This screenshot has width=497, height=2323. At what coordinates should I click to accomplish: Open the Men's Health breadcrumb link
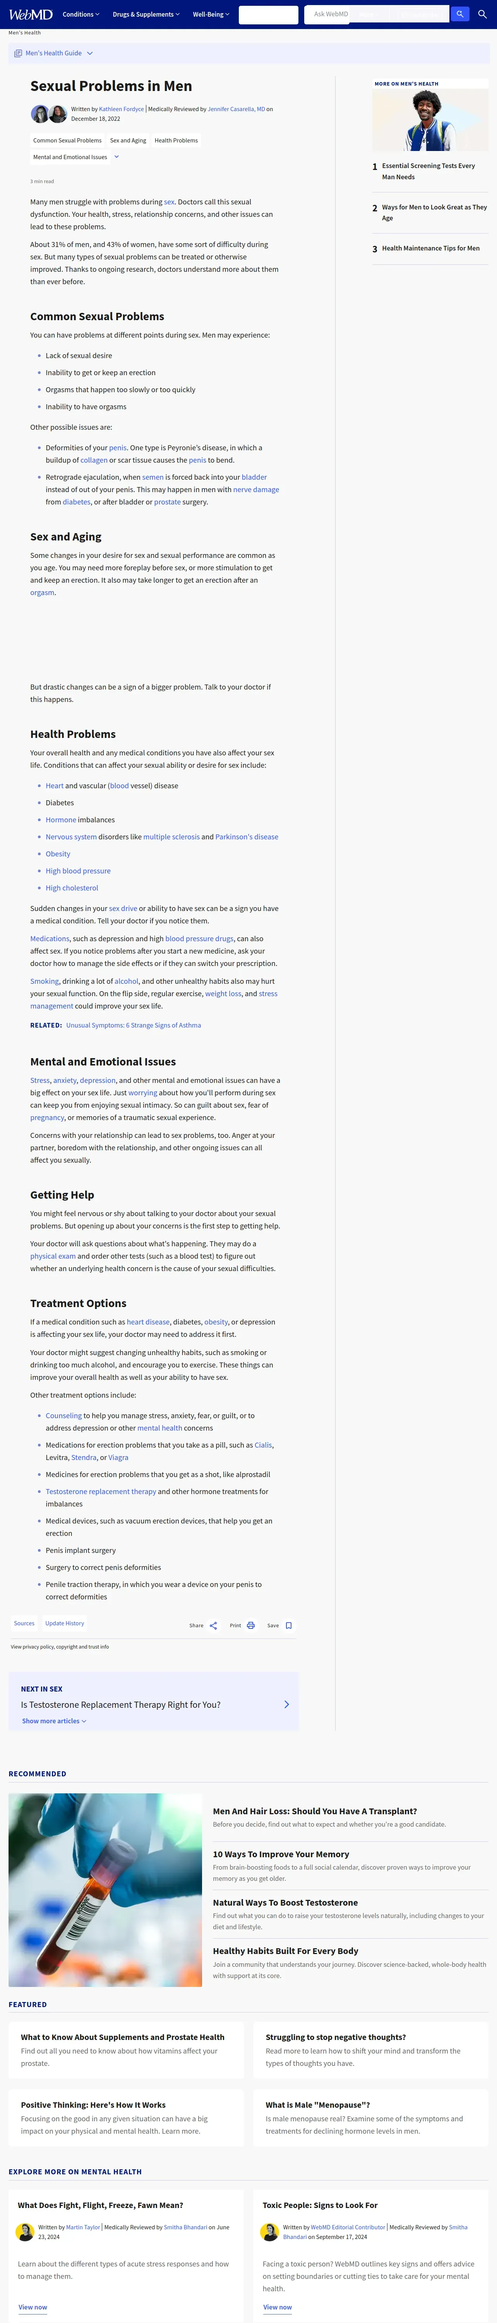pyautogui.click(x=24, y=33)
